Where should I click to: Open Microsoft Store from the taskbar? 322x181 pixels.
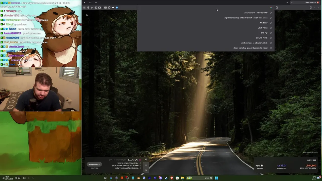tap(177, 178)
